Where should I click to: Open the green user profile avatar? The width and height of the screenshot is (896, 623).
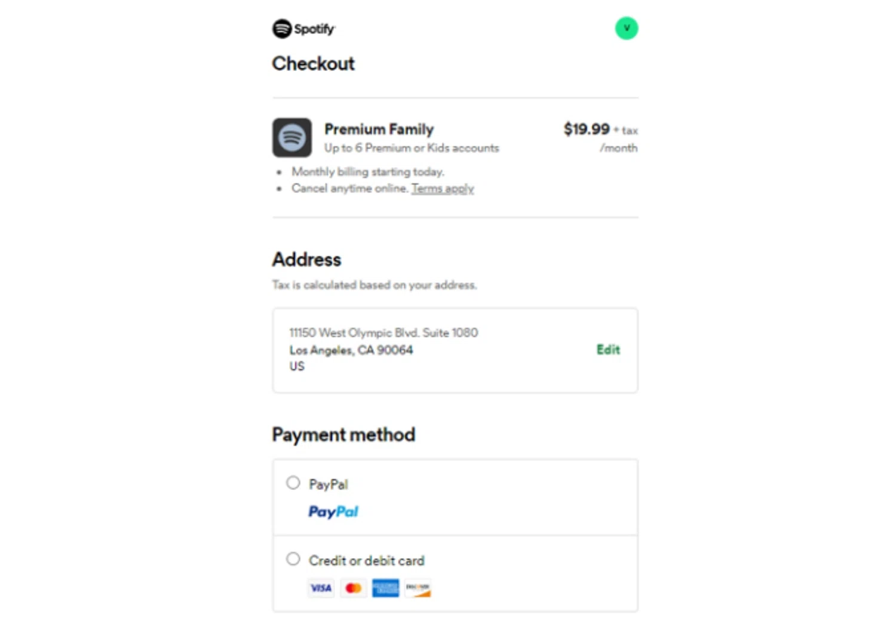click(626, 28)
